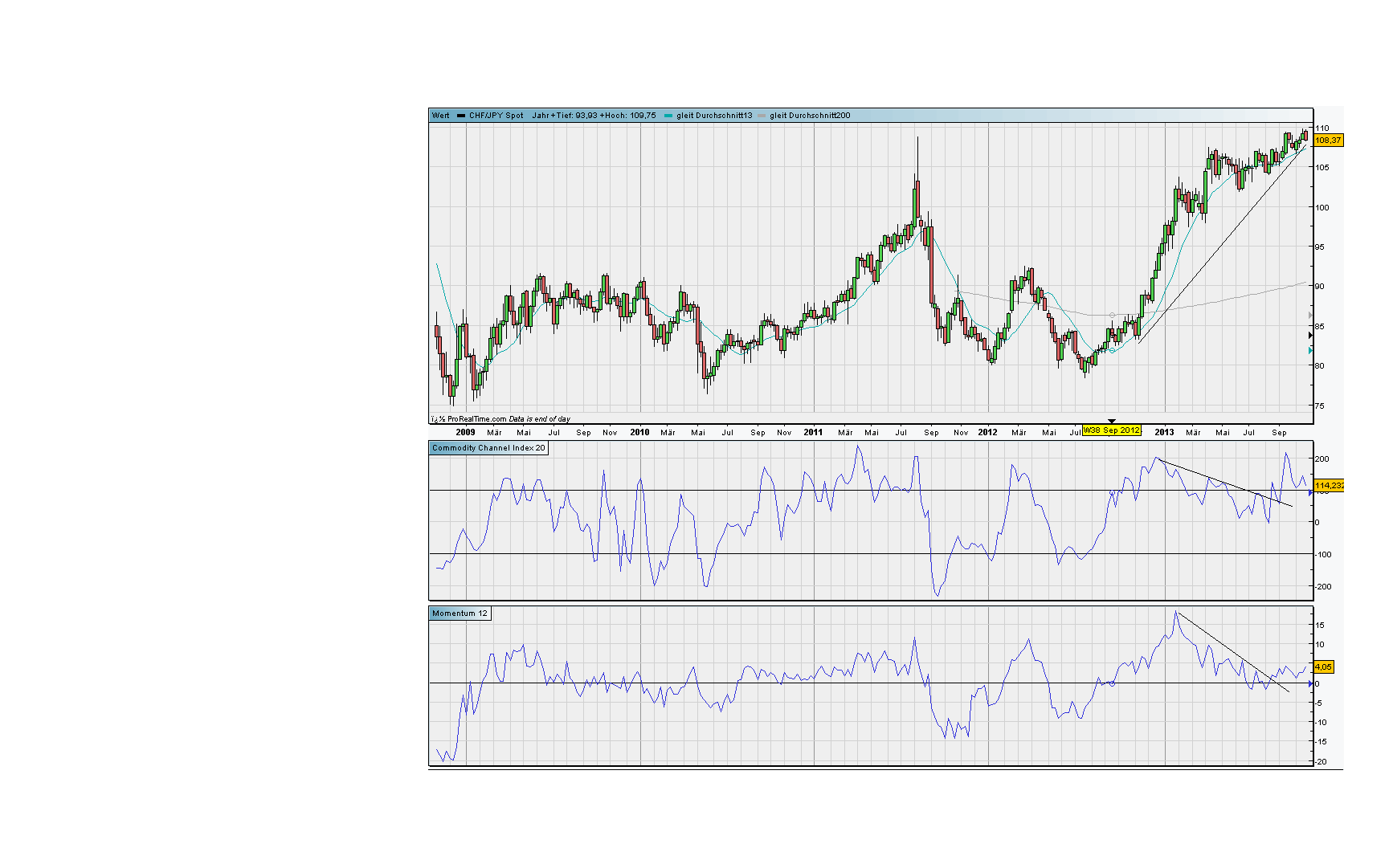Open the Momentum 12 panel label
Screen dimensions: 1393x856
tap(460, 613)
